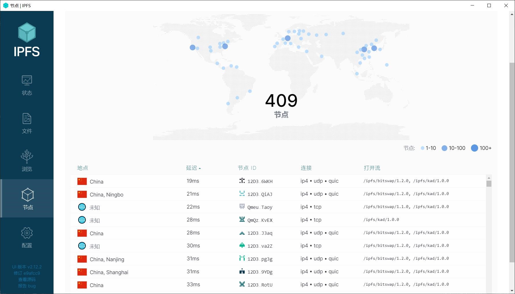Click the flag for China, Ningbo
This screenshot has height=294, width=515.
pos(82,194)
